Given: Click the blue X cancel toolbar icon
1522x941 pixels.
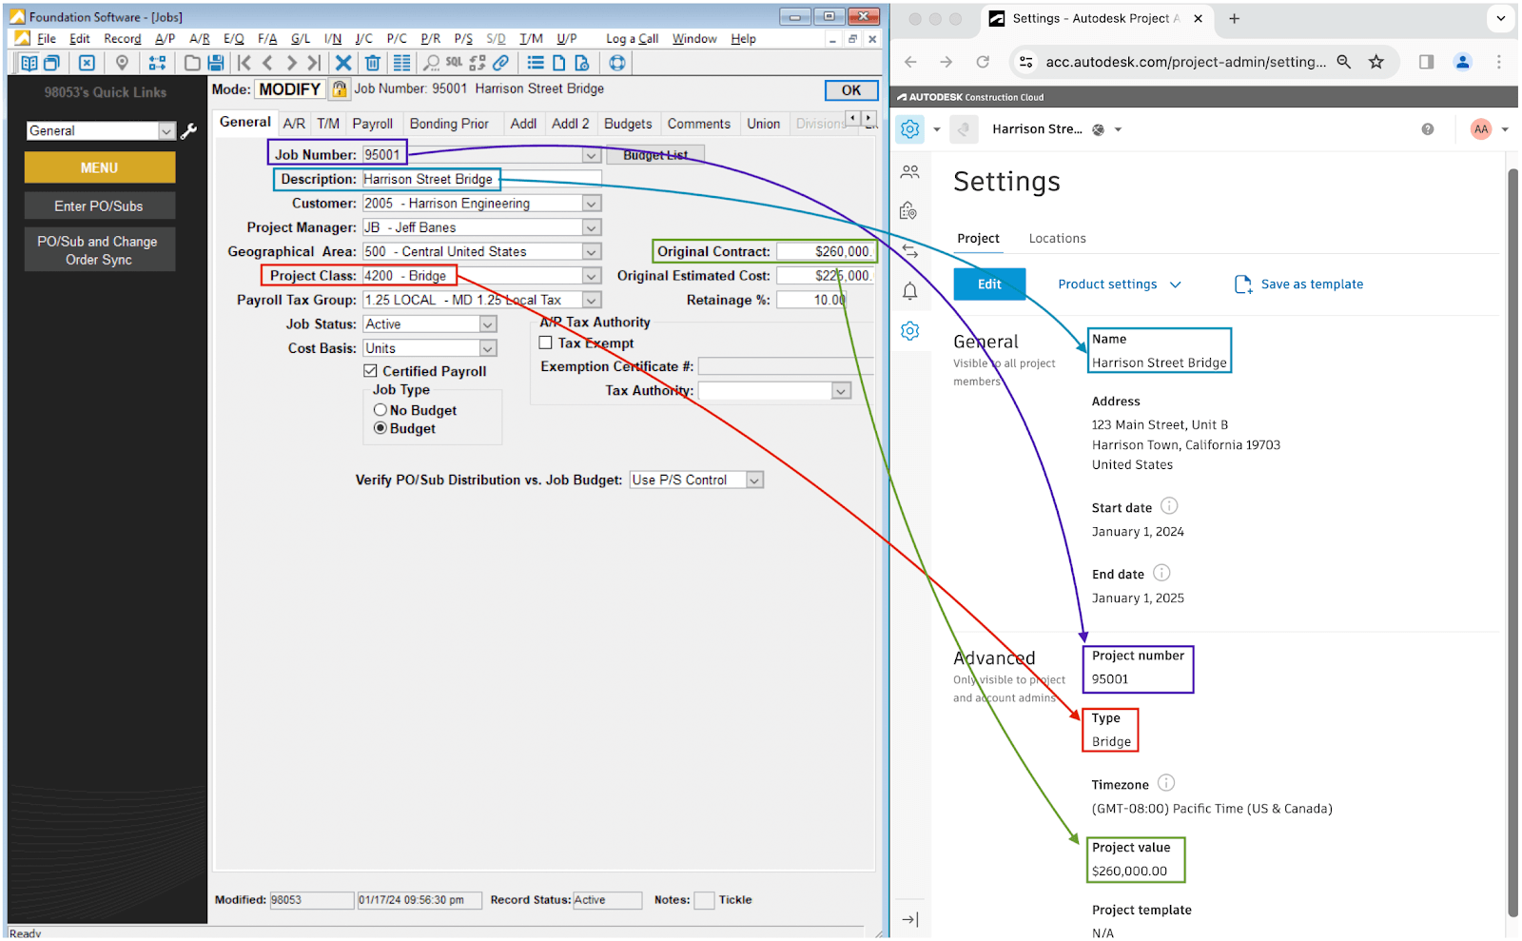Looking at the screenshot, I should pyautogui.click(x=343, y=63).
